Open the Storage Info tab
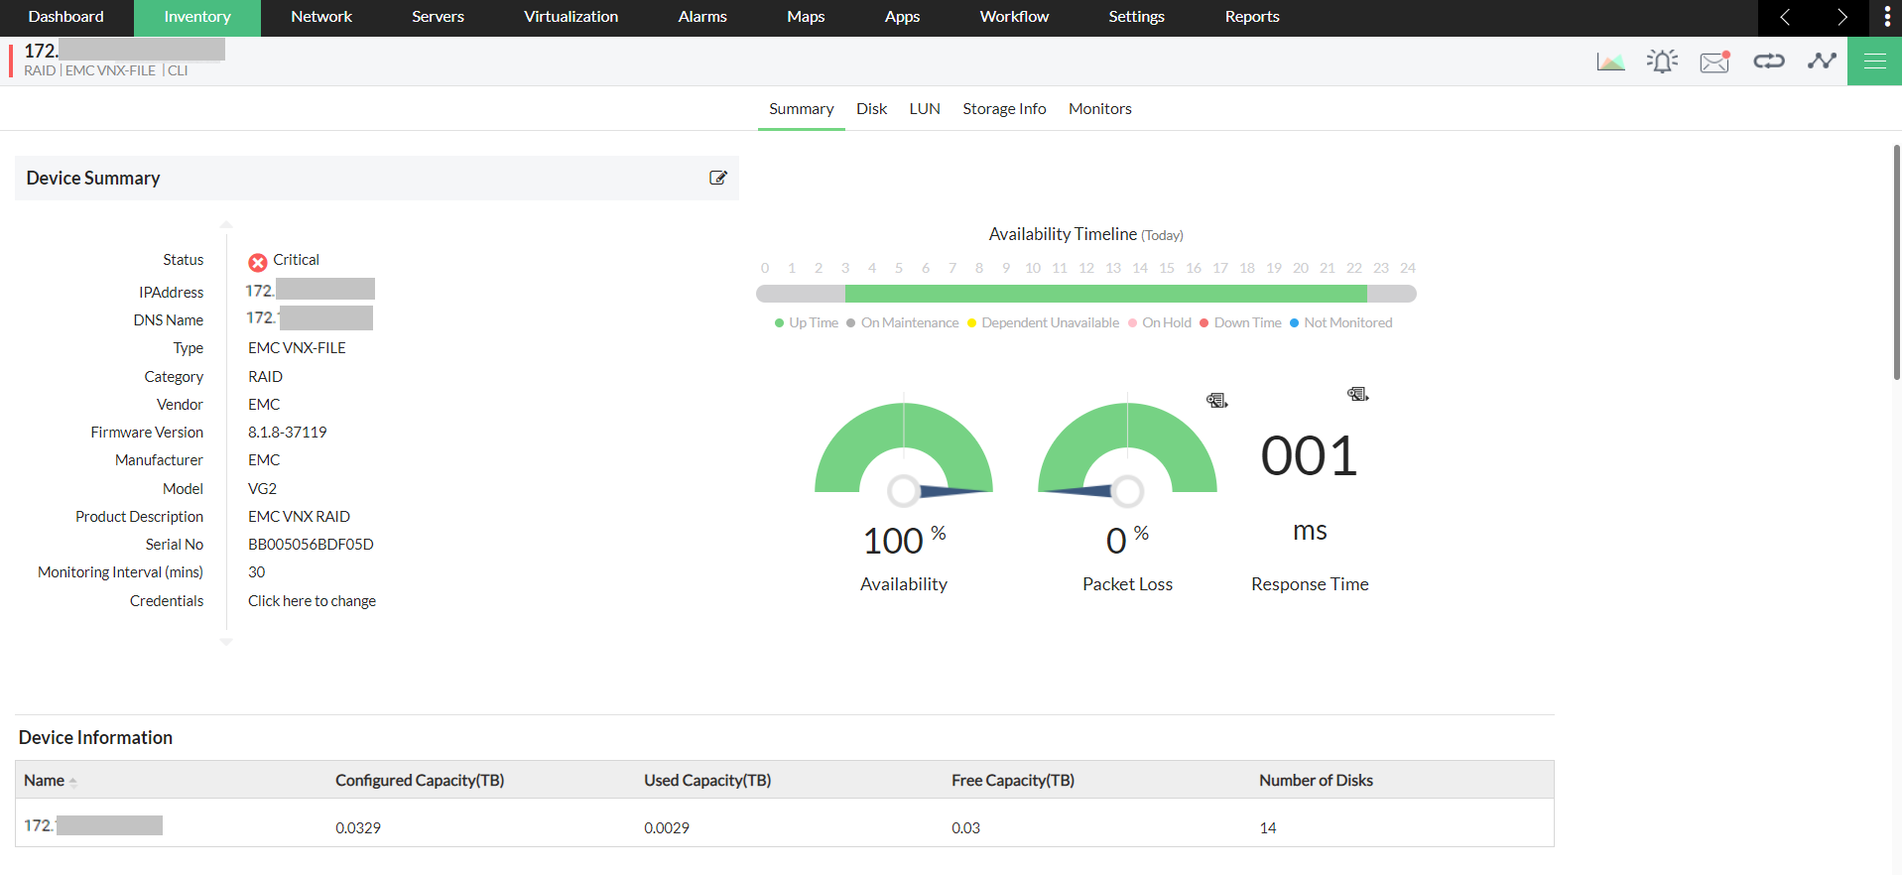The width and height of the screenshot is (1902, 875). click(x=1003, y=109)
